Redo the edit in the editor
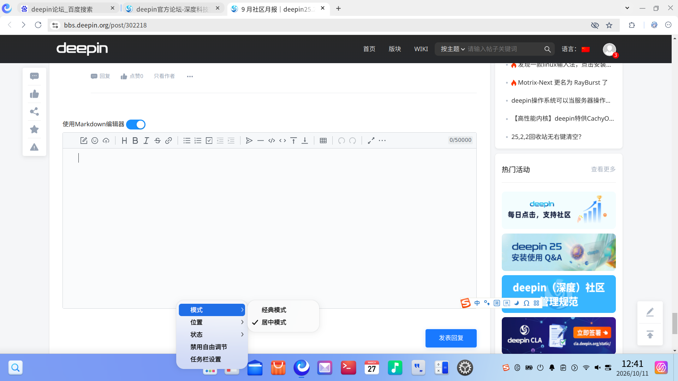 tap(353, 141)
